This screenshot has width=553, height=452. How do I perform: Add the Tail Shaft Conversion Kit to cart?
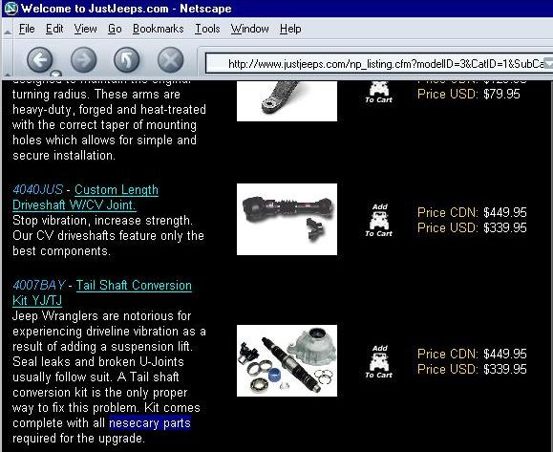pyautogui.click(x=379, y=361)
